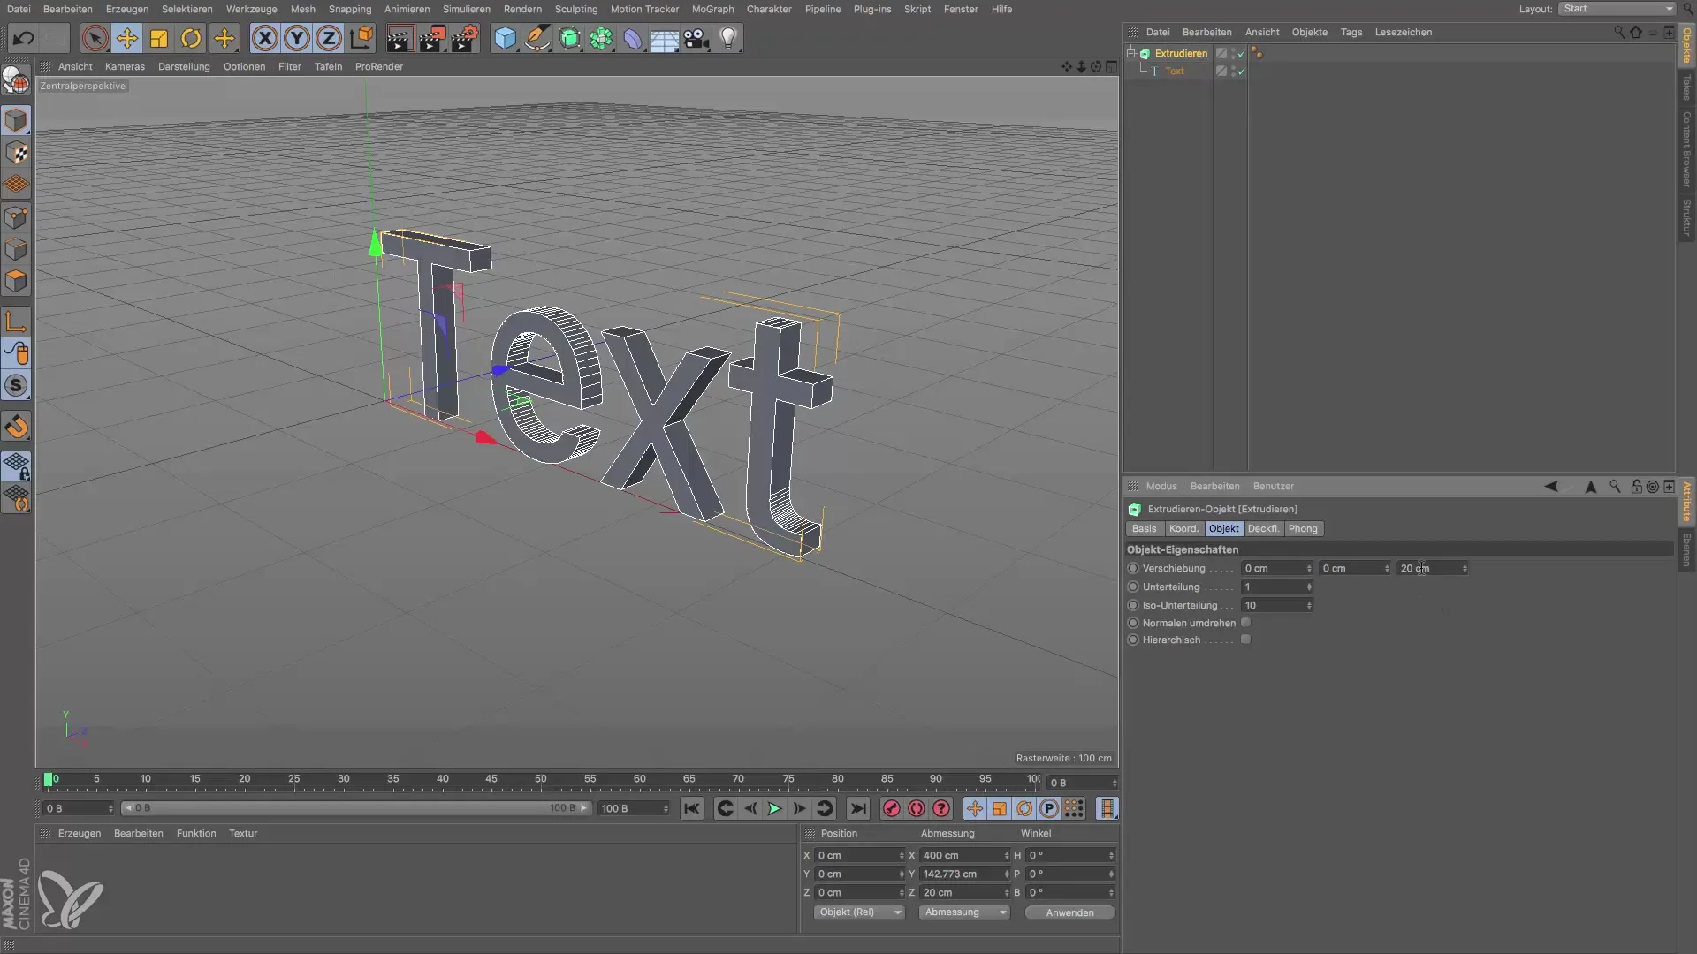Select the Text object in hierarchy
Image resolution: width=1697 pixels, height=954 pixels.
tap(1174, 71)
